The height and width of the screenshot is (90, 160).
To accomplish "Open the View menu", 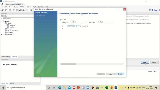I will pos(11,7).
